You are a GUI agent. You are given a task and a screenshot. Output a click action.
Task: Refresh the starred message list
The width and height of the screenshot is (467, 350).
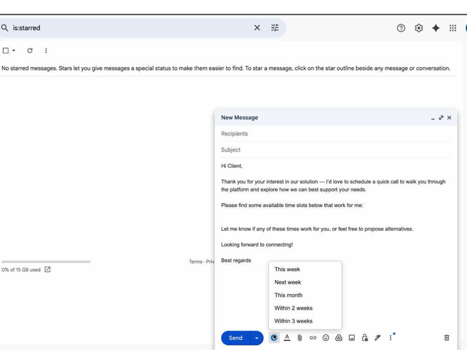pos(30,50)
